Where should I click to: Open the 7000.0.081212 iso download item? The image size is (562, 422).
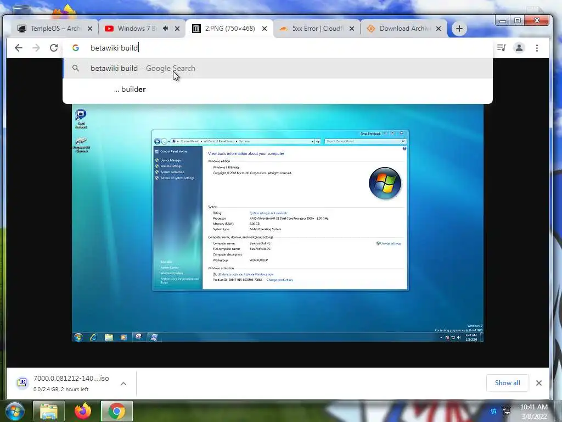71,383
